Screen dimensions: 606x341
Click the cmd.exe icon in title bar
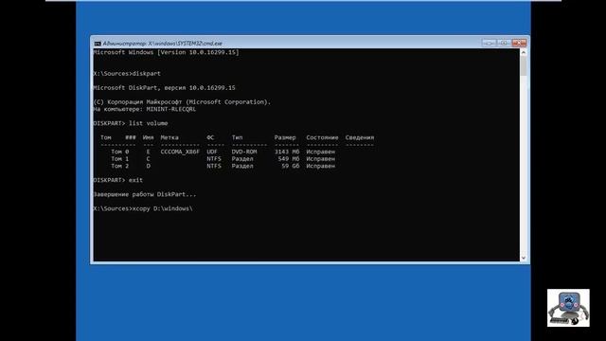pyautogui.click(x=98, y=44)
